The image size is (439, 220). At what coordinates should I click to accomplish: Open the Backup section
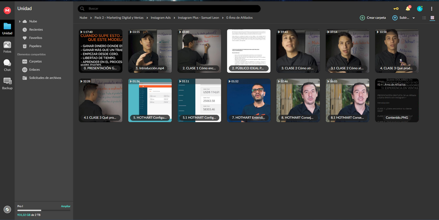pyautogui.click(x=7, y=84)
